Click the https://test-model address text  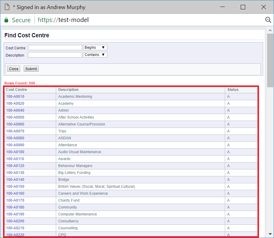[x=63, y=20]
